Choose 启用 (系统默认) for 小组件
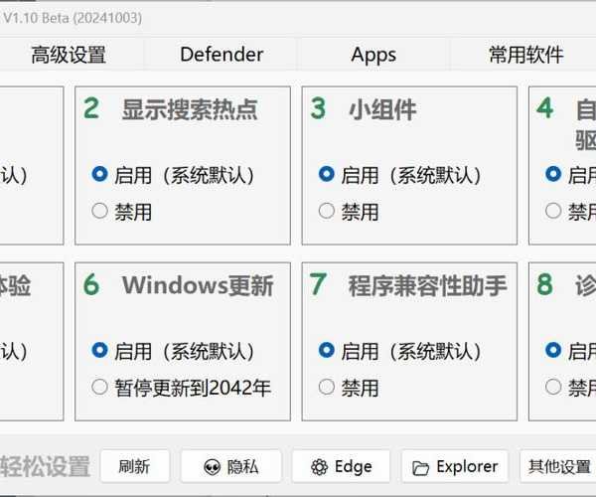The width and height of the screenshot is (596, 497). click(327, 175)
